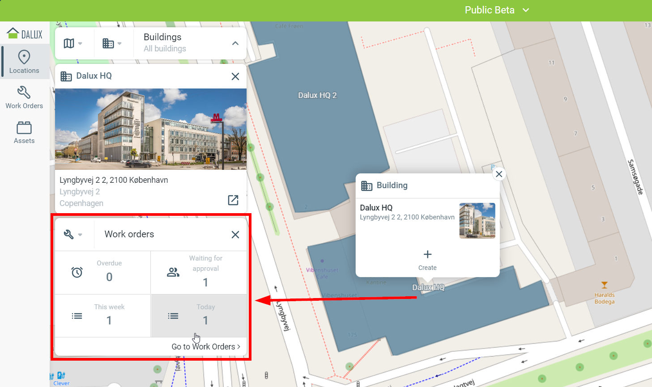Click the Dalux HQ map label

pos(428,287)
